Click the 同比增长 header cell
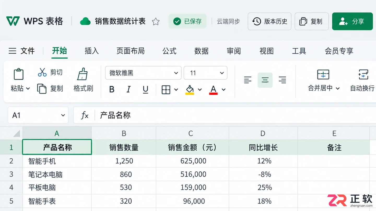Image resolution: width=376 pixels, height=211 pixels. pos(263,147)
